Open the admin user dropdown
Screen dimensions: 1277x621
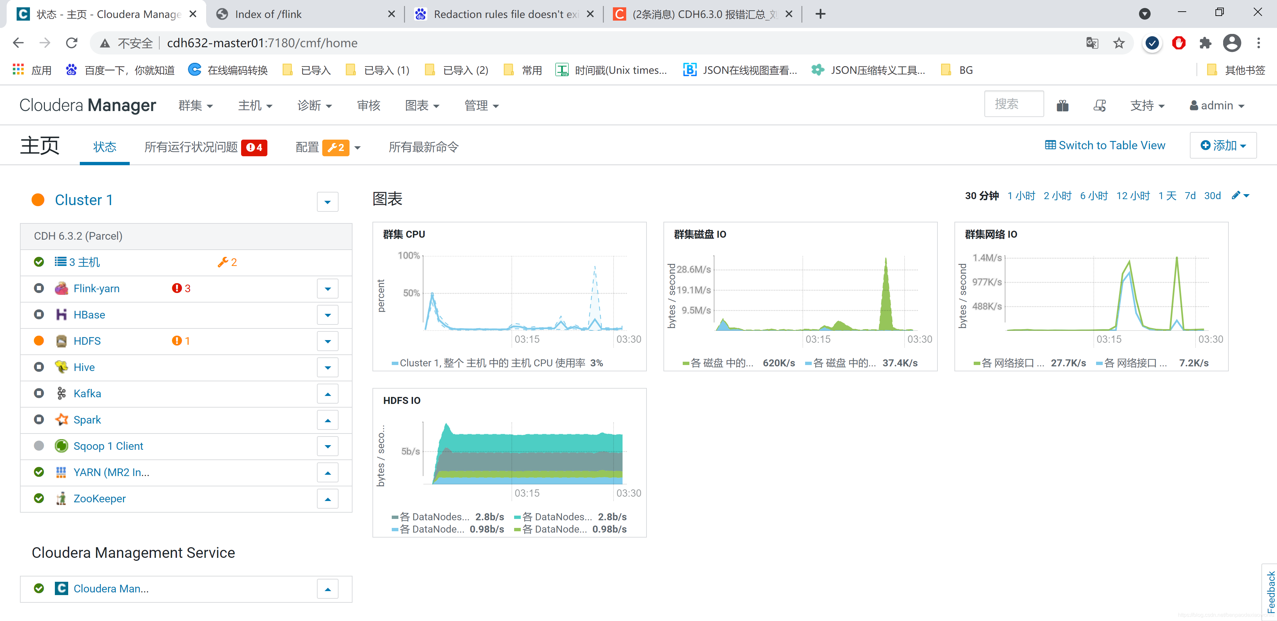click(1217, 106)
